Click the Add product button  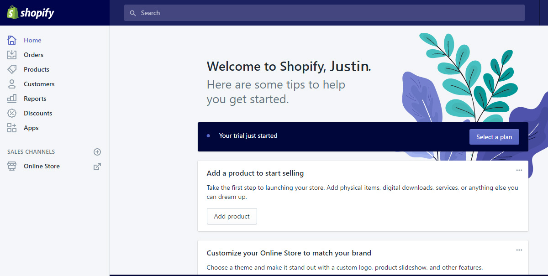[x=232, y=216]
